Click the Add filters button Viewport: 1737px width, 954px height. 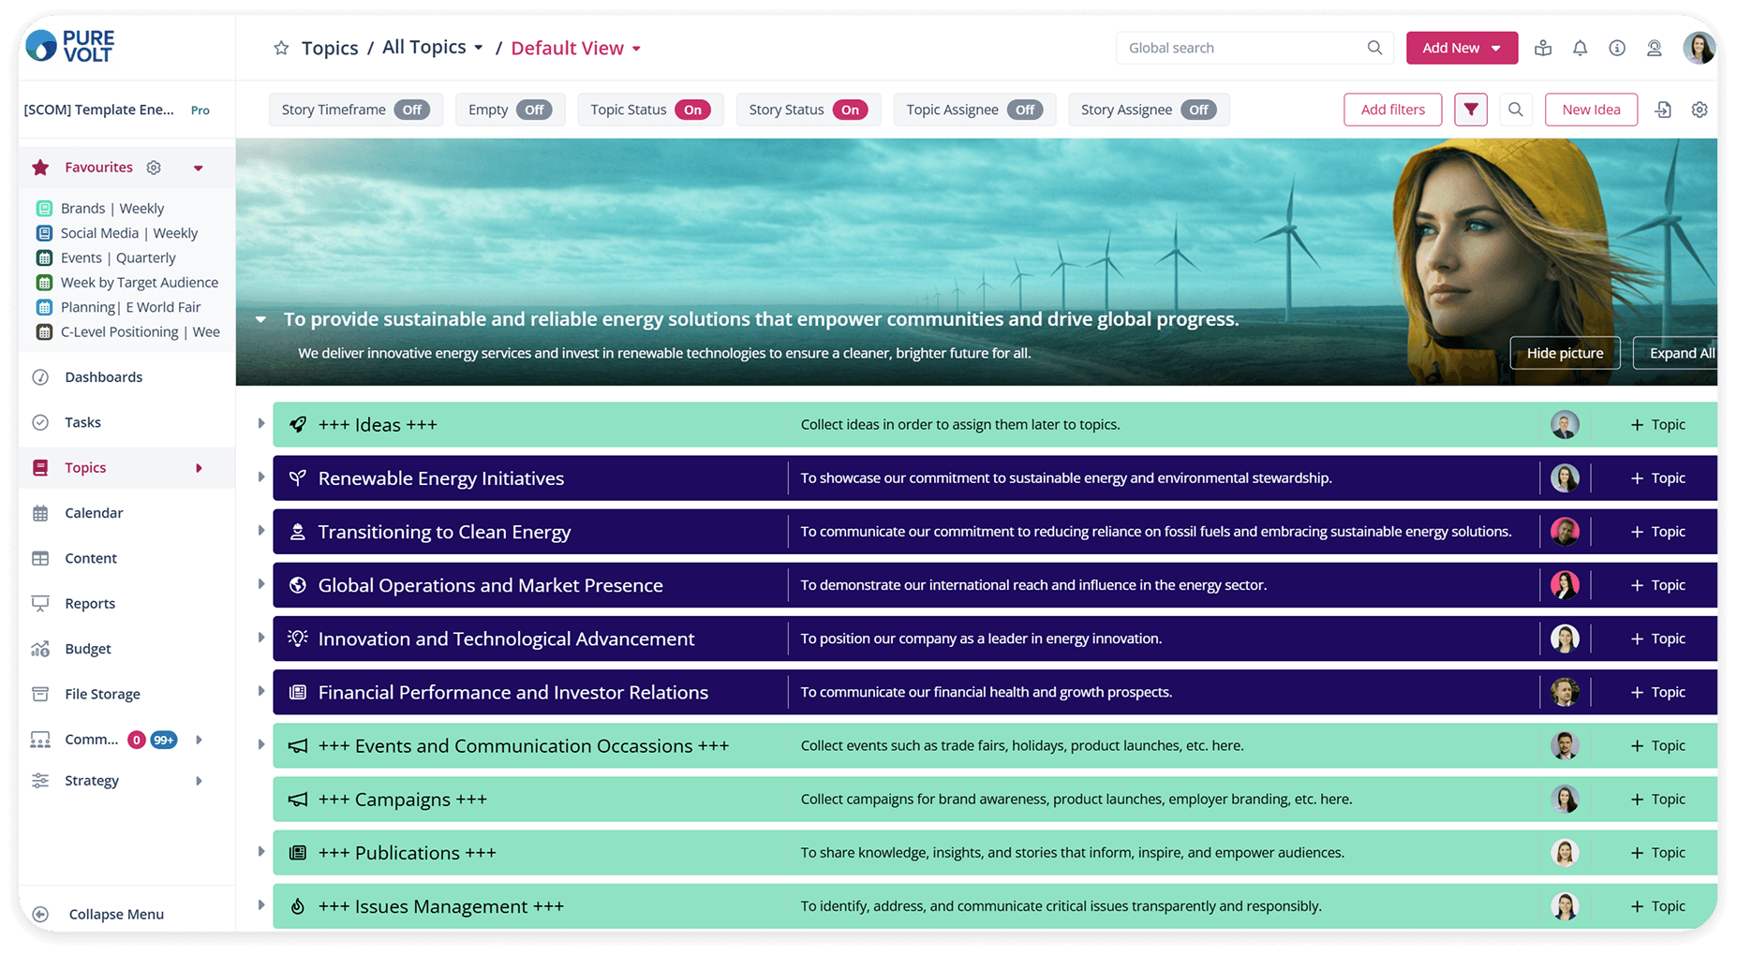[1393, 110]
